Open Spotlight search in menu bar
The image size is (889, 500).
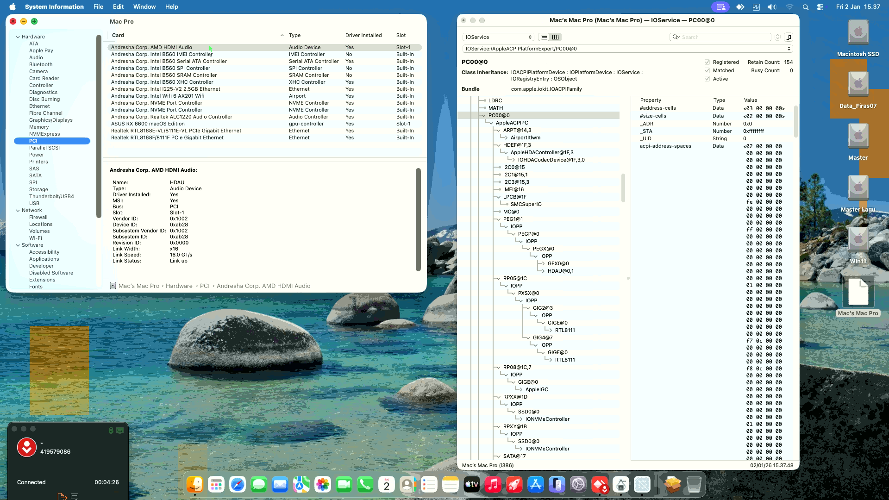(806, 7)
